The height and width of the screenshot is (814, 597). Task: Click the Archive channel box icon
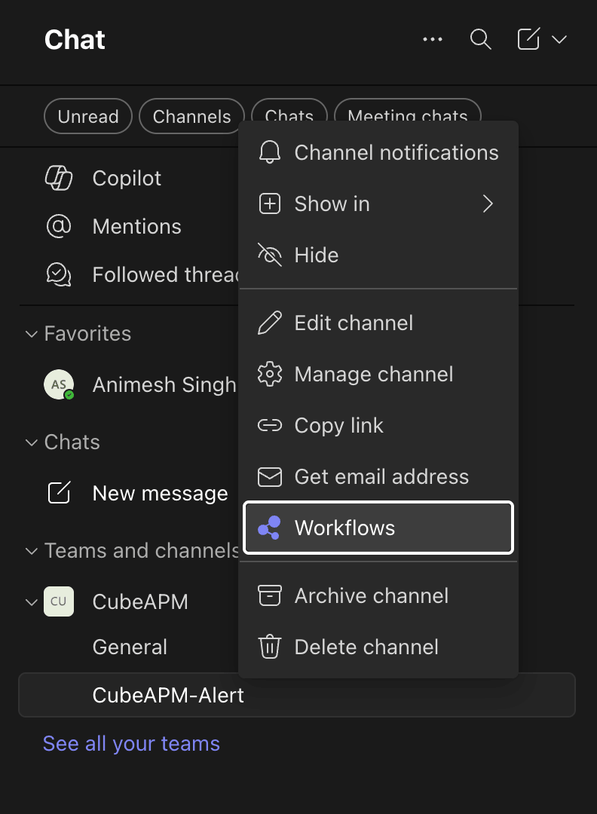coord(270,595)
